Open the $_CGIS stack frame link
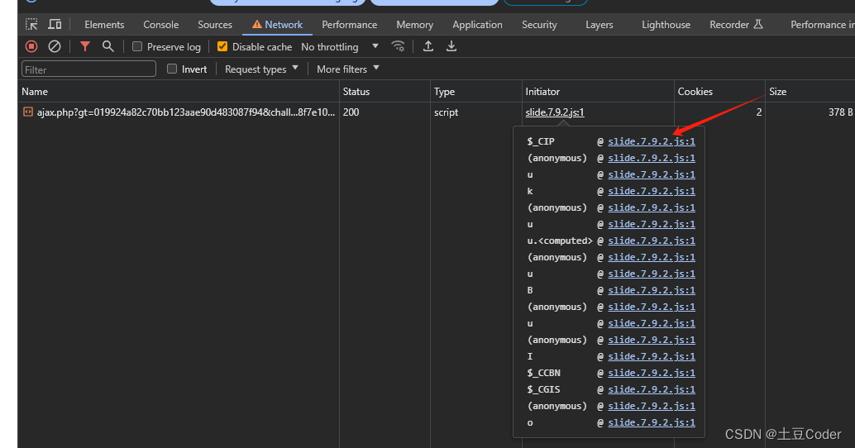 (x=652, y=389)
